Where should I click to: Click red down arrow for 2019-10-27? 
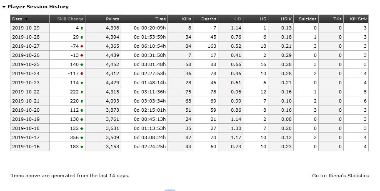(82, 47)
